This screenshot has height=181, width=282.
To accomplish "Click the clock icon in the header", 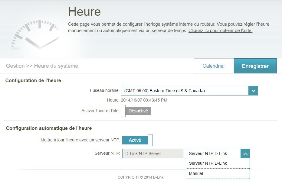I will pos(36,35).
